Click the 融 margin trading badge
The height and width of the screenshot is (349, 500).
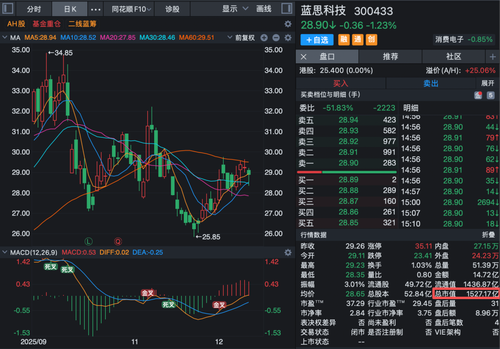click(x=344, y=40)
